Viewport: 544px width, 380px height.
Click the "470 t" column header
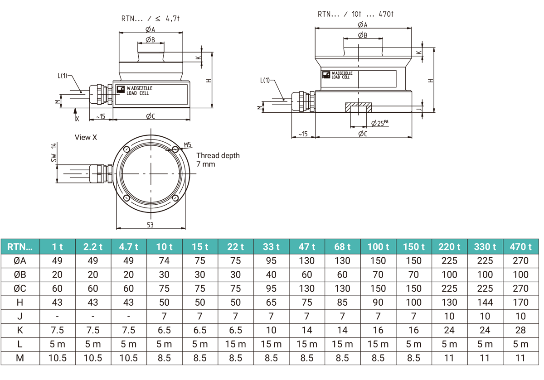(520, 247)
